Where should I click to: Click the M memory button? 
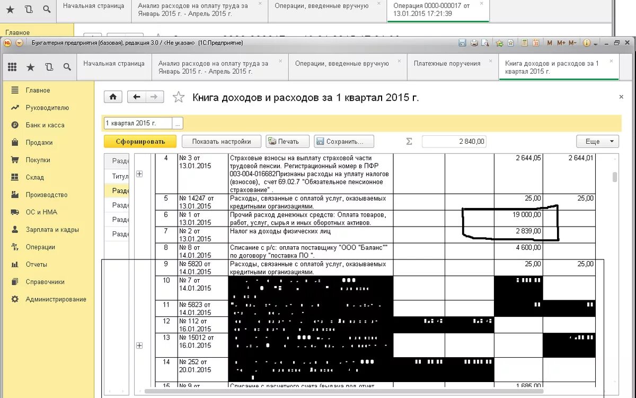click(550, 43)
